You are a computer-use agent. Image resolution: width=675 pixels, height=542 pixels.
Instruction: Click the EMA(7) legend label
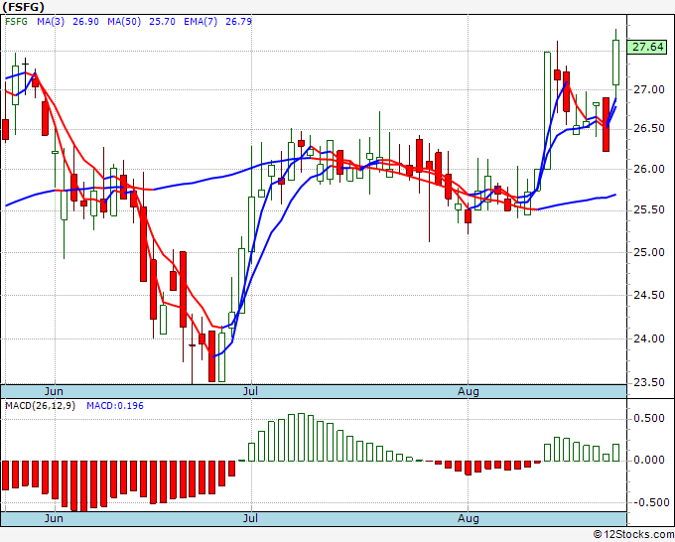(201, 22)
